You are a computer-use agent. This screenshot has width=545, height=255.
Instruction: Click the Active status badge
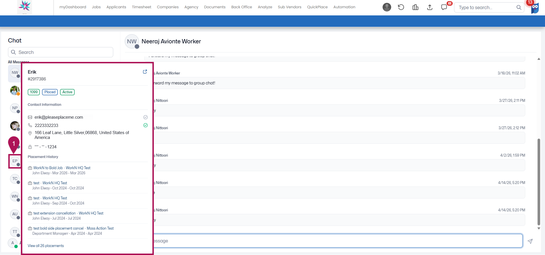67,92
